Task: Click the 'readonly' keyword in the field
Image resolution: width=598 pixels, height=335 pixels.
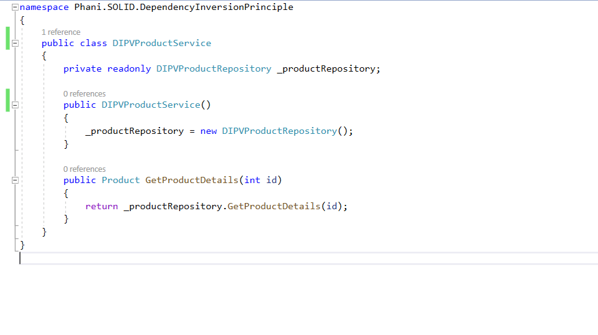Action: pos(129,69)
